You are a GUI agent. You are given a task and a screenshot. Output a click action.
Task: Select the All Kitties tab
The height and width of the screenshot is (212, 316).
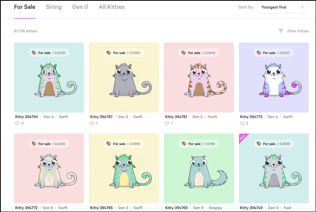click(x=111, y=7)
